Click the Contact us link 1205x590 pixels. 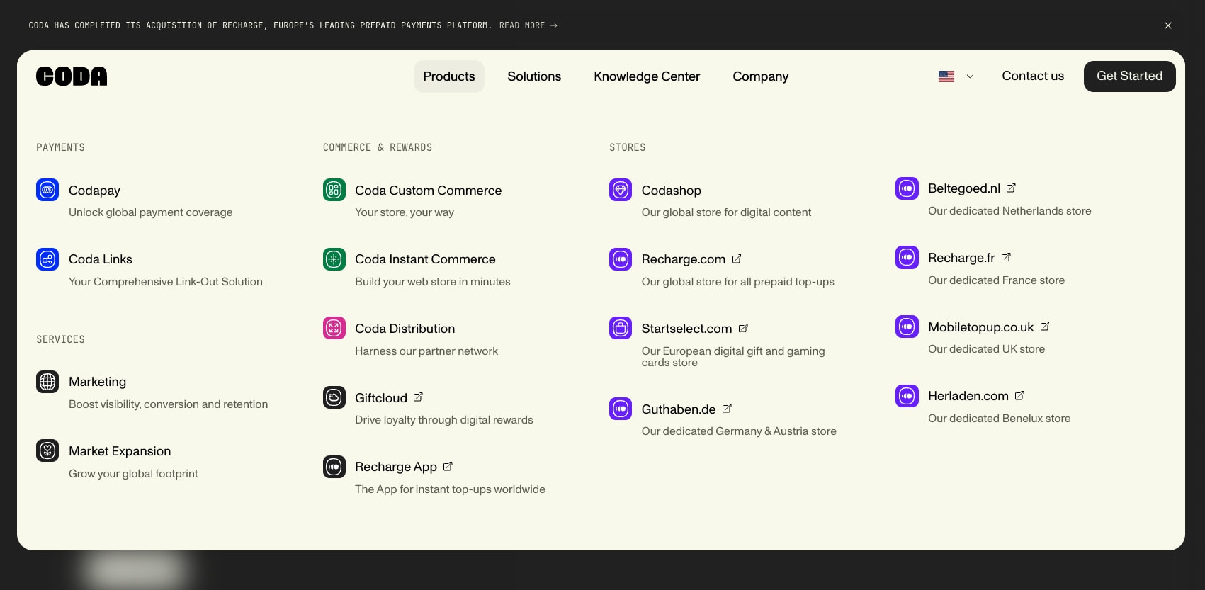[1033, 76]
